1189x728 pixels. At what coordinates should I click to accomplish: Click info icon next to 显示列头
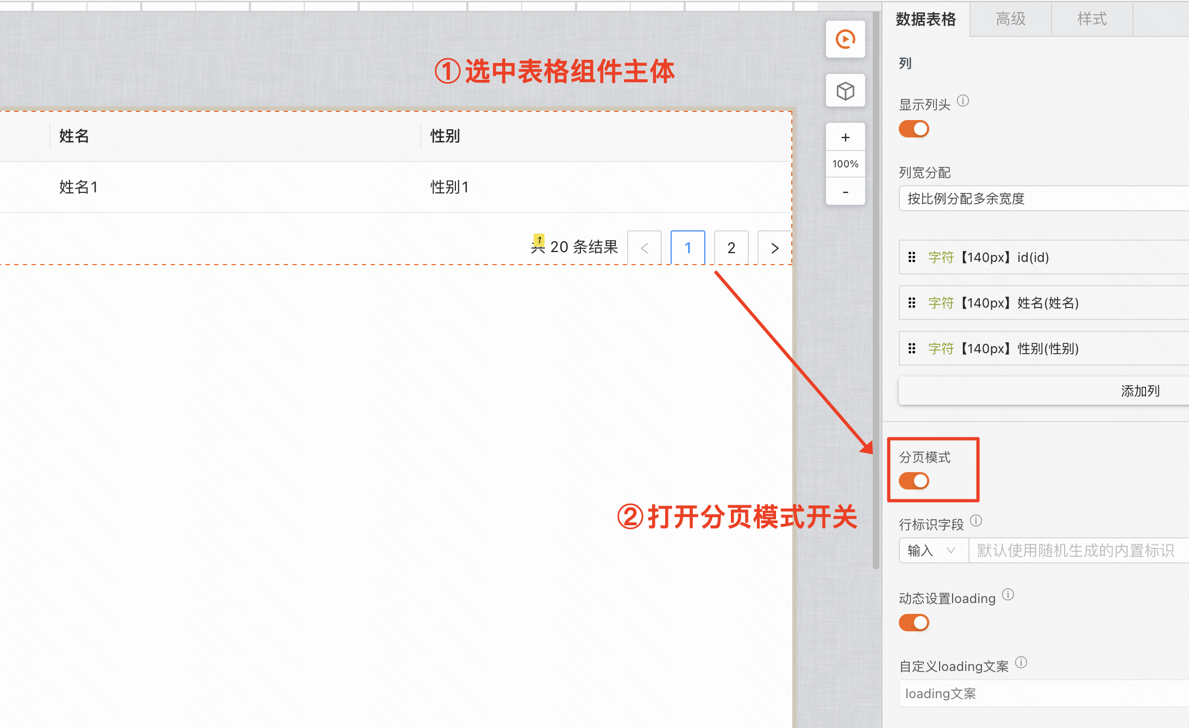pyautogui.click(x=963, y=101)
